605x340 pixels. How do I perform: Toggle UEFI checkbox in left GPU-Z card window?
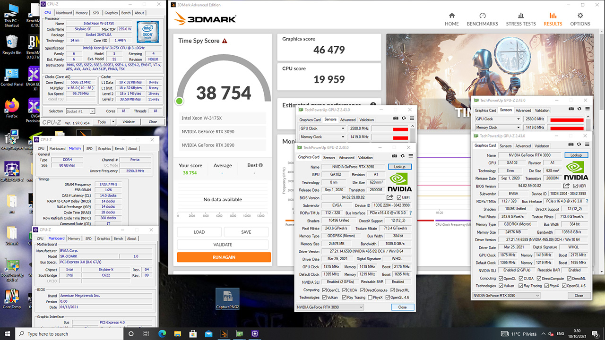coord(399,197)
